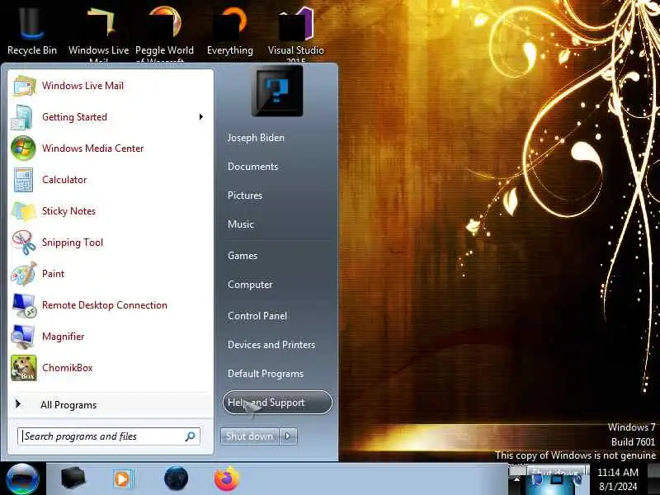660x495 pixels.
Task: Open the Snipping Tool
Action: (x=111, y=243)
